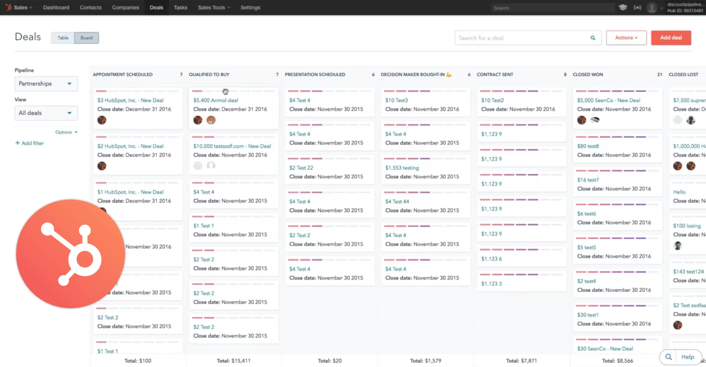The height and width of the screenshot is (367, 706).
Task: Click the Appointment Scheduled column header
Action: [x=123, y=74]
